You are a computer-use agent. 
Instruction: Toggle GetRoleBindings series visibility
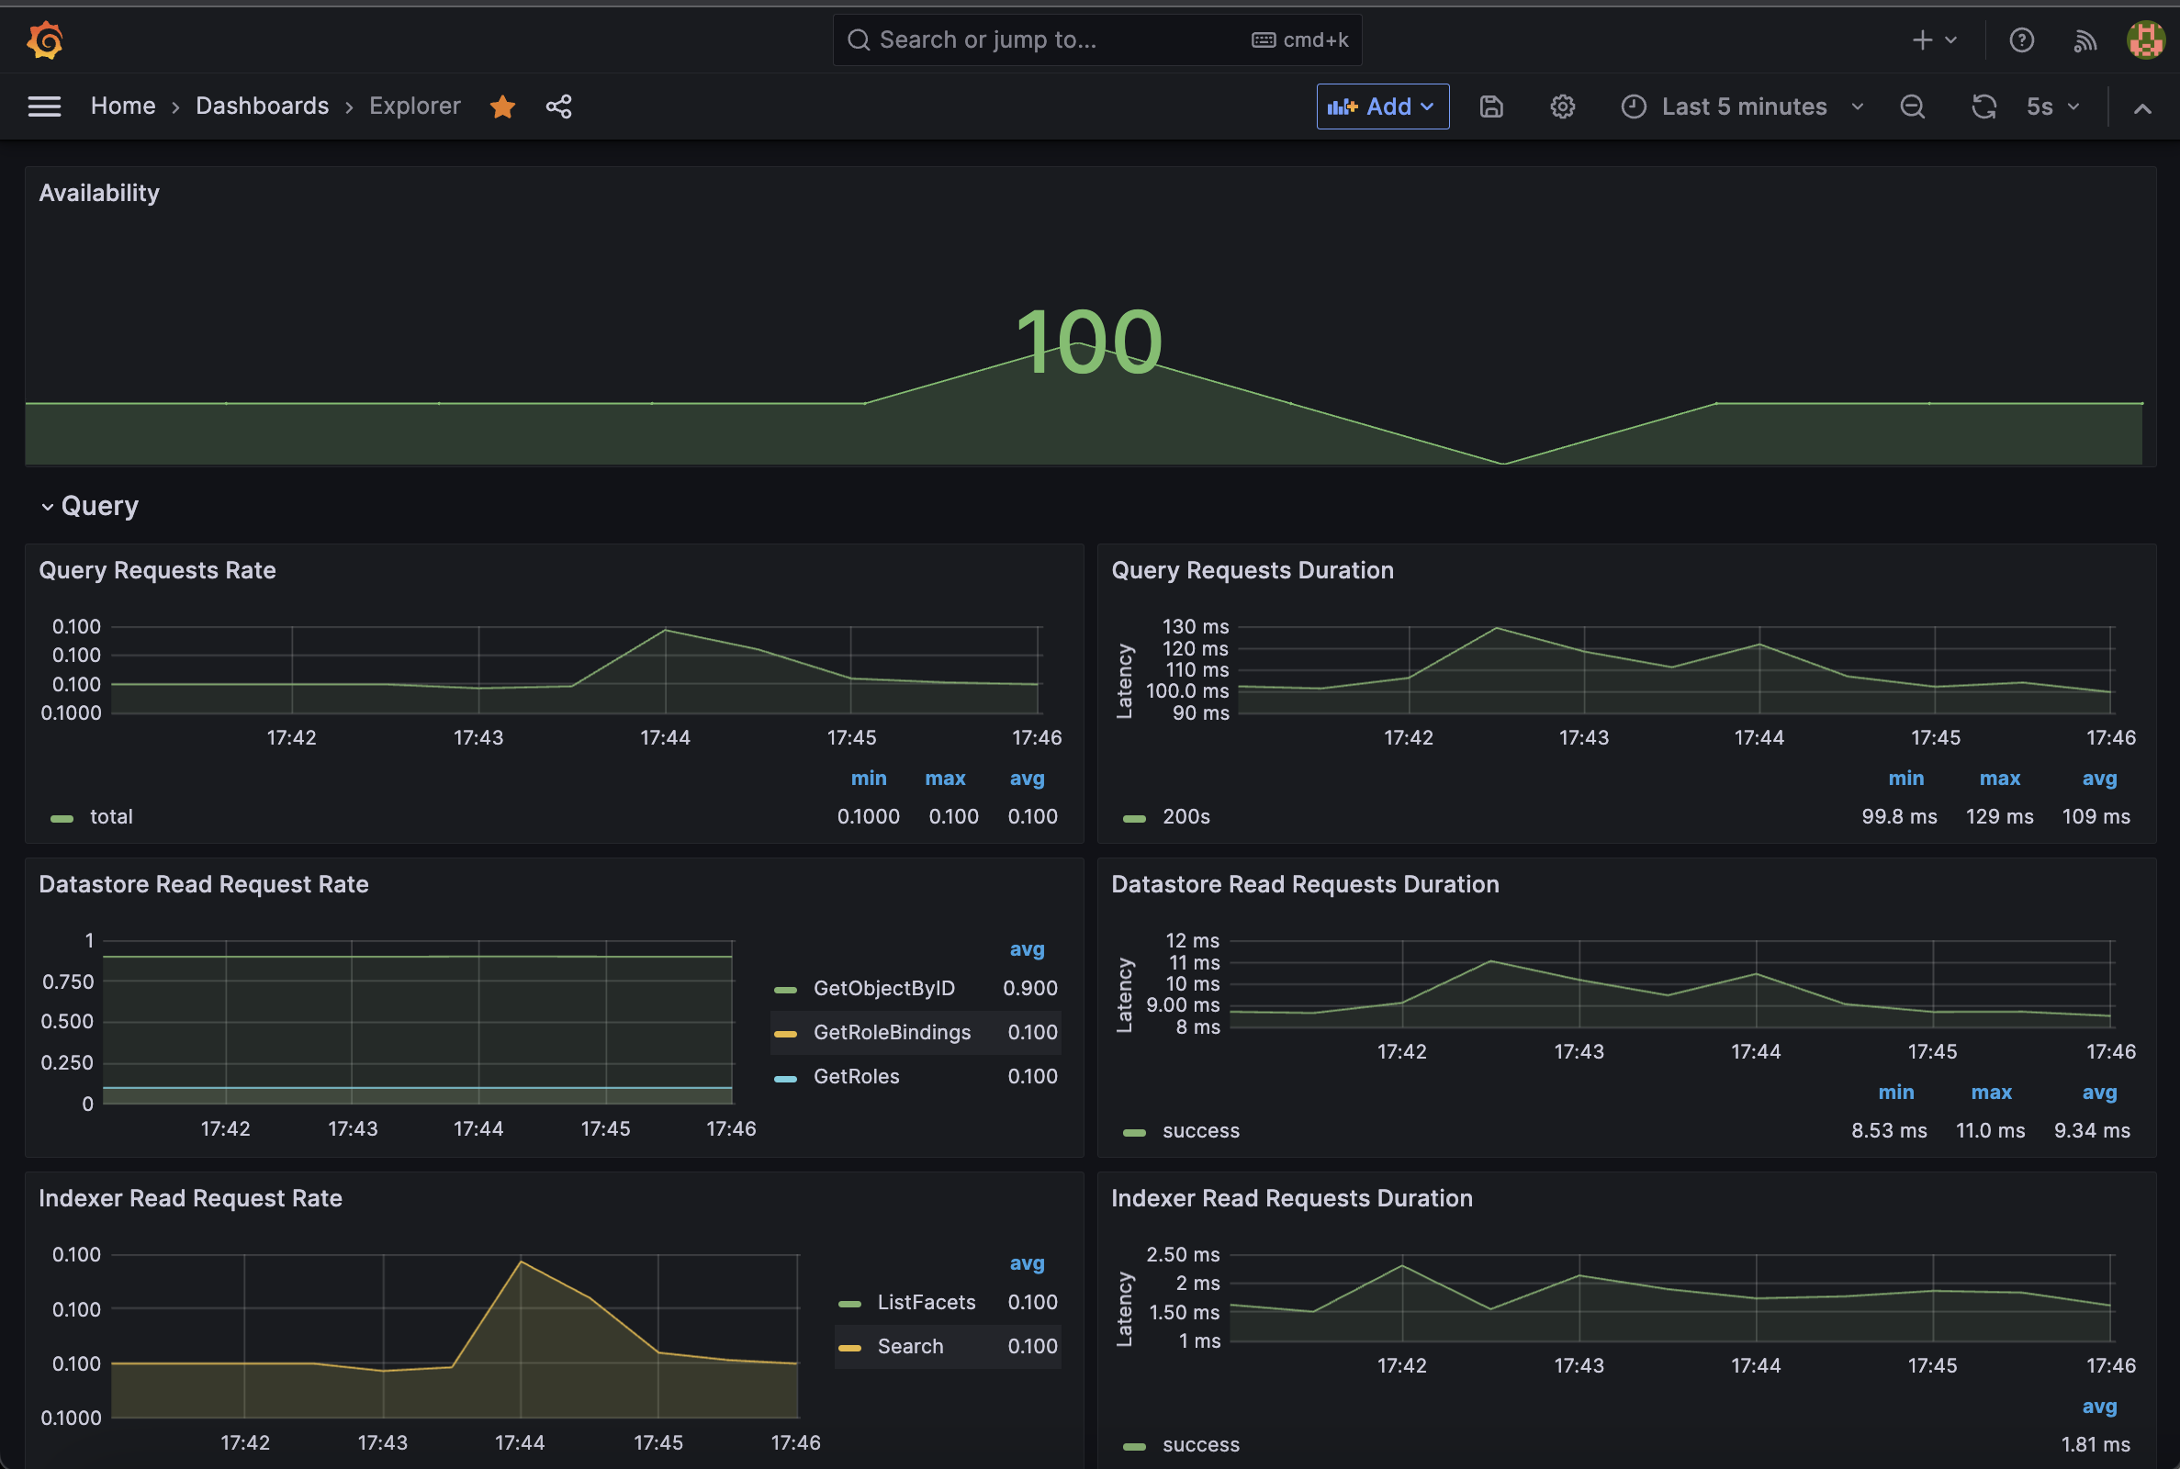[892, 1032]
